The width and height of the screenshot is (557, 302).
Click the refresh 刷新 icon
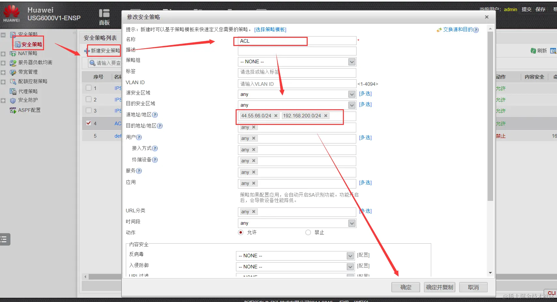tap(533, 51)
